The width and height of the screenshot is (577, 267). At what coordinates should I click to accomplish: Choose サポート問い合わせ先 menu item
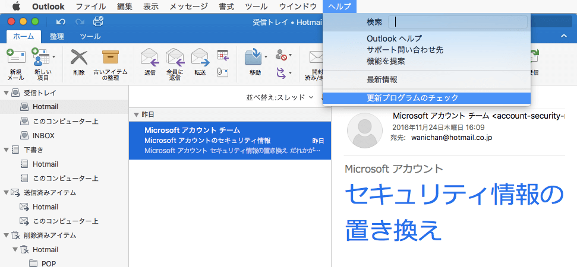[x=427, y=50]
